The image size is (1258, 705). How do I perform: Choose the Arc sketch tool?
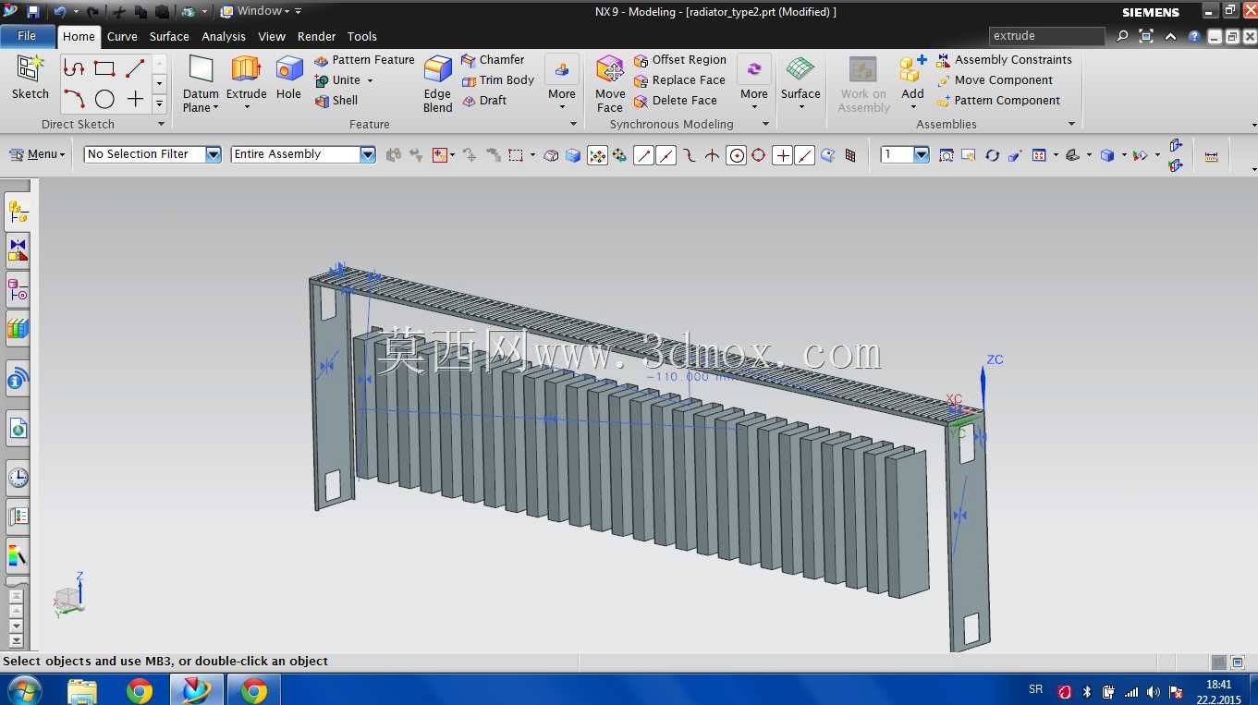(74, 99)
